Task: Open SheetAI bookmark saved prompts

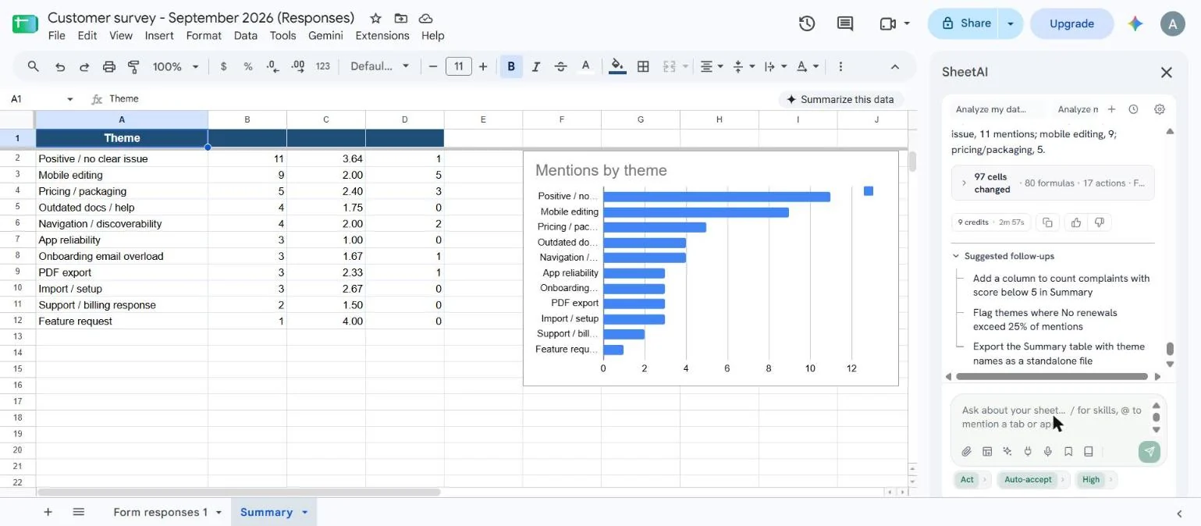Action: (1068, 451)
